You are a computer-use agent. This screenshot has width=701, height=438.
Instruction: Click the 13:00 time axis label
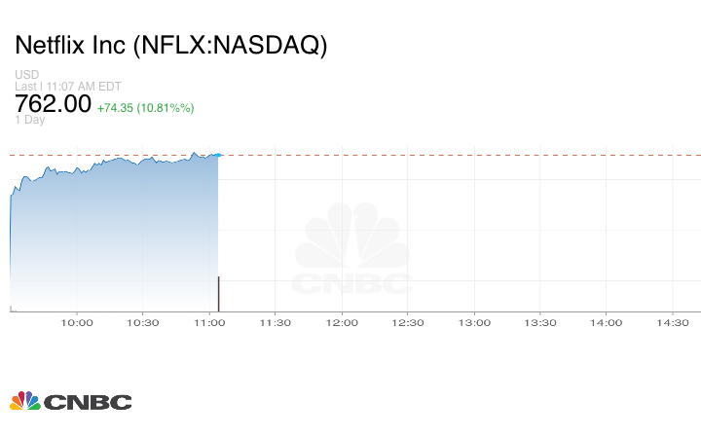pyautogui.click(x=474, y=322)
